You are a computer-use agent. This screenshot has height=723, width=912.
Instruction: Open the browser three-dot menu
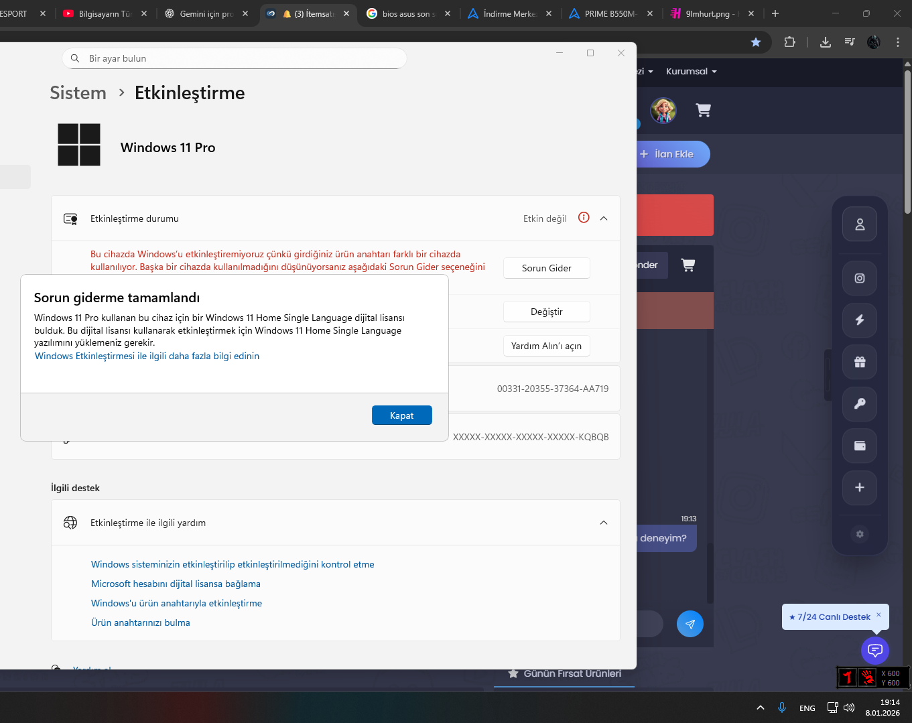click(x=898, y=42)
